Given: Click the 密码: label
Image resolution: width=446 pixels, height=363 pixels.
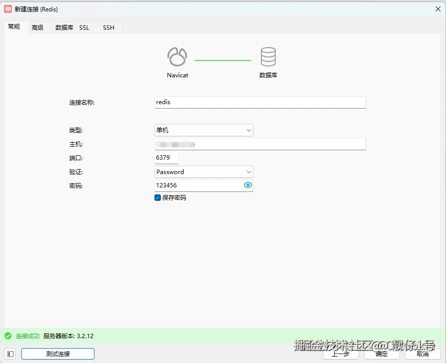Looking at the screenshot, I should 76,186.
